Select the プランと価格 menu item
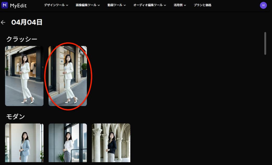The width and height of the screenshot is (272, 165). pyautogui.click(x=202, y=5)
